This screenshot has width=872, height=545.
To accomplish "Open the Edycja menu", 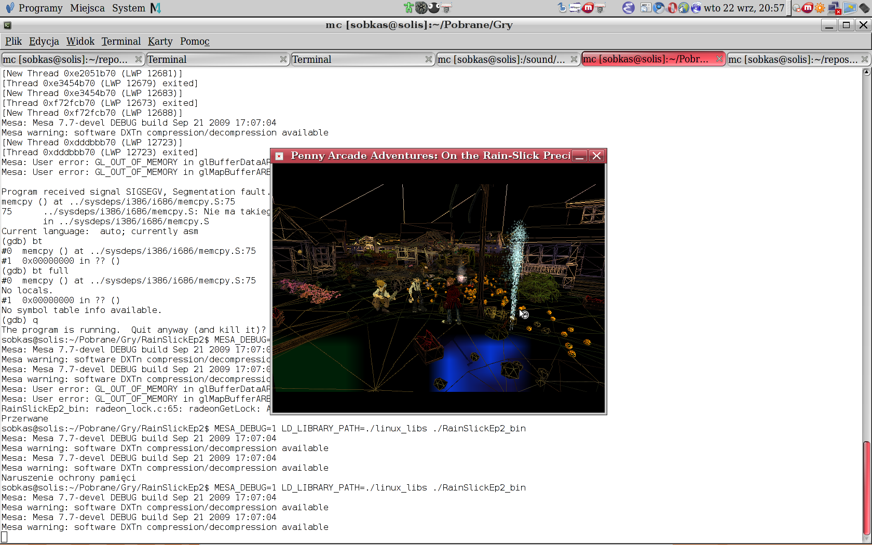I will [44, 41].
